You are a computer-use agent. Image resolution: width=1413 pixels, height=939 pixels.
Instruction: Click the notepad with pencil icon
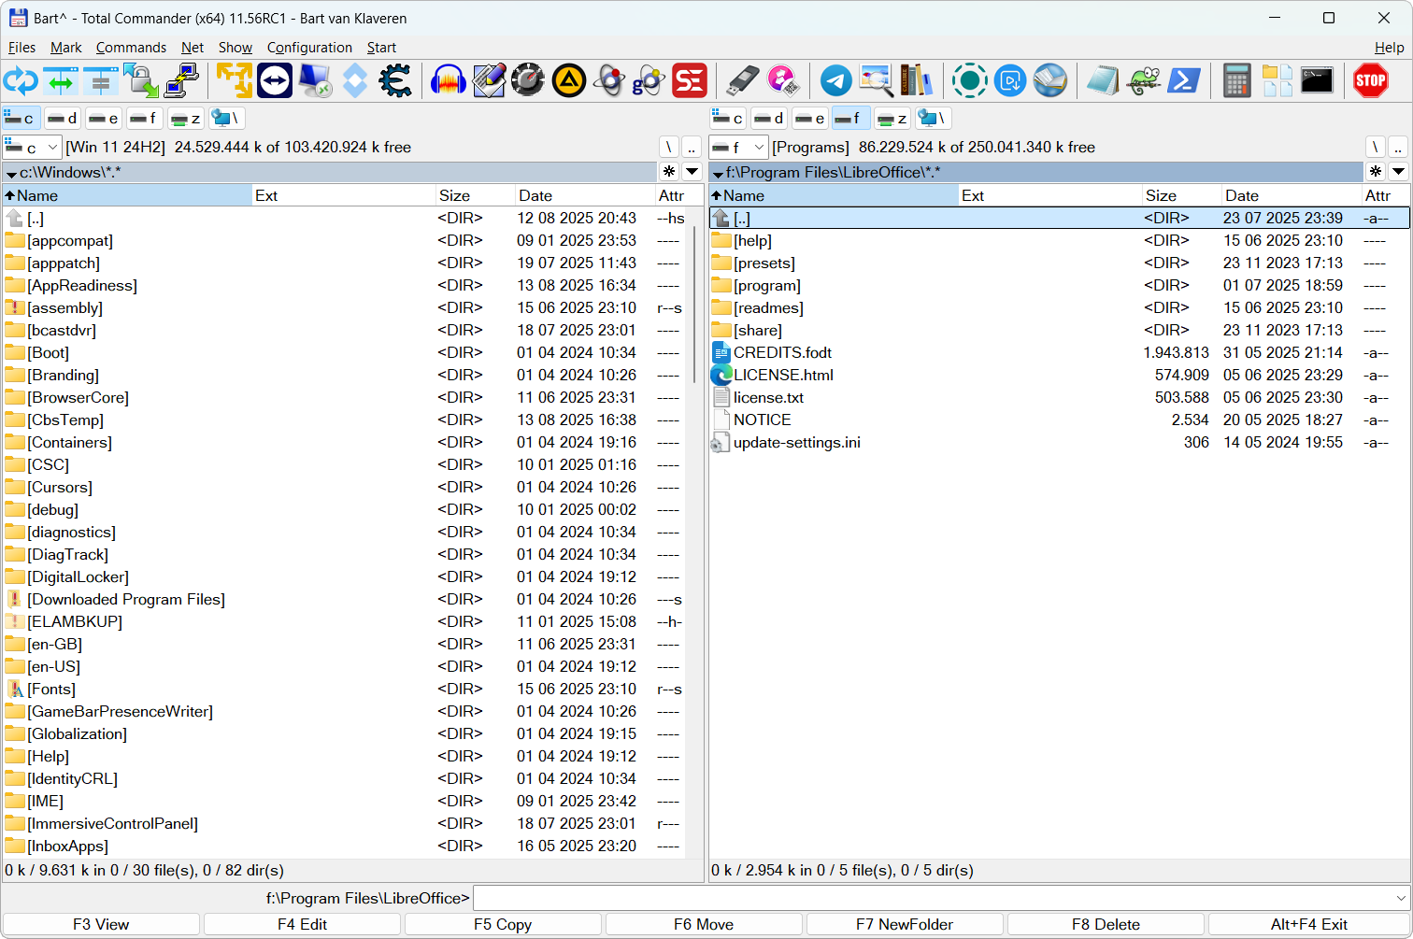click(489, 81)
